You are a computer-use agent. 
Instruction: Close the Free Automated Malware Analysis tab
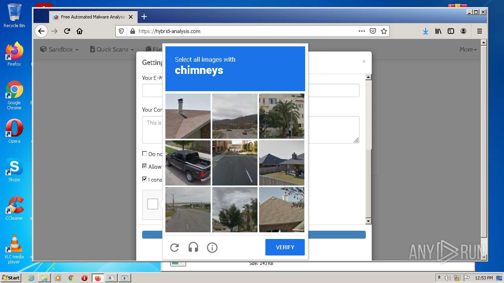[131, 17]
